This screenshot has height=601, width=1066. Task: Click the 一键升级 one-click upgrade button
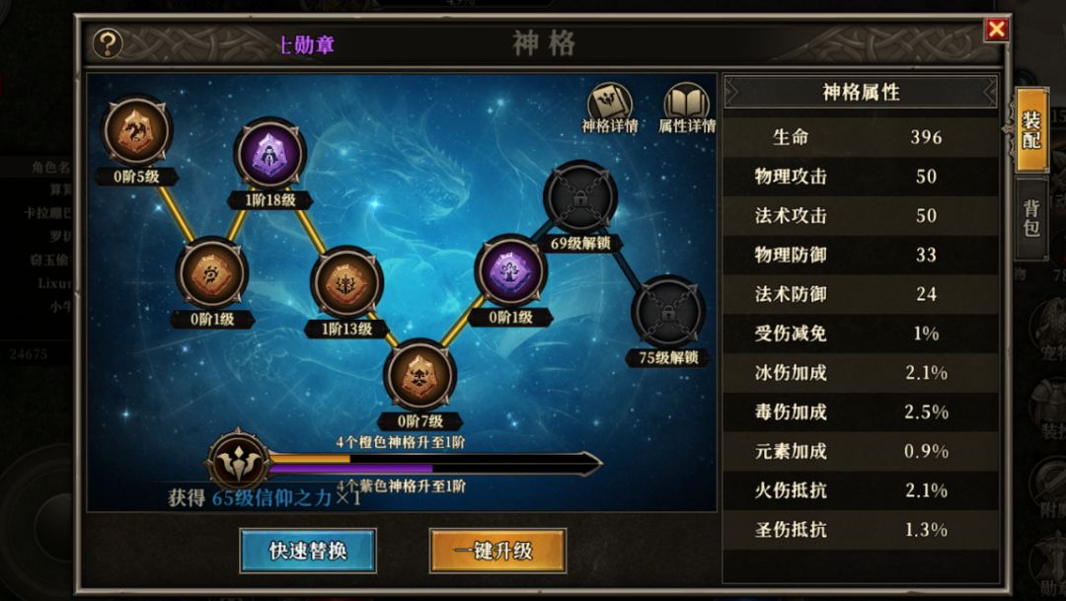497,551
